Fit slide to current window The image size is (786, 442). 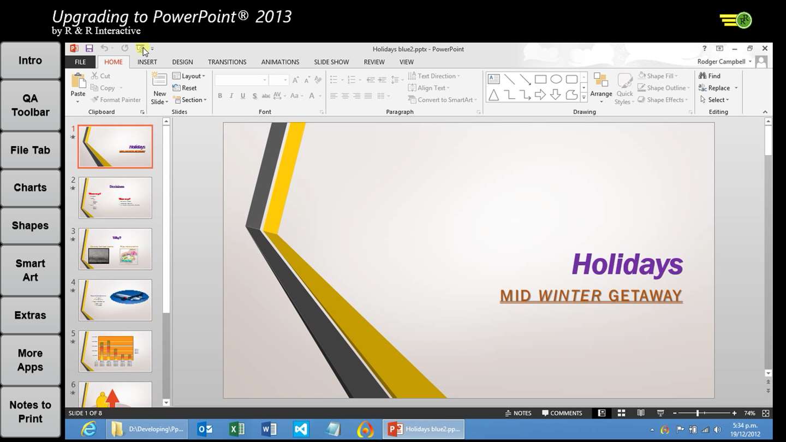click(766, 413)
